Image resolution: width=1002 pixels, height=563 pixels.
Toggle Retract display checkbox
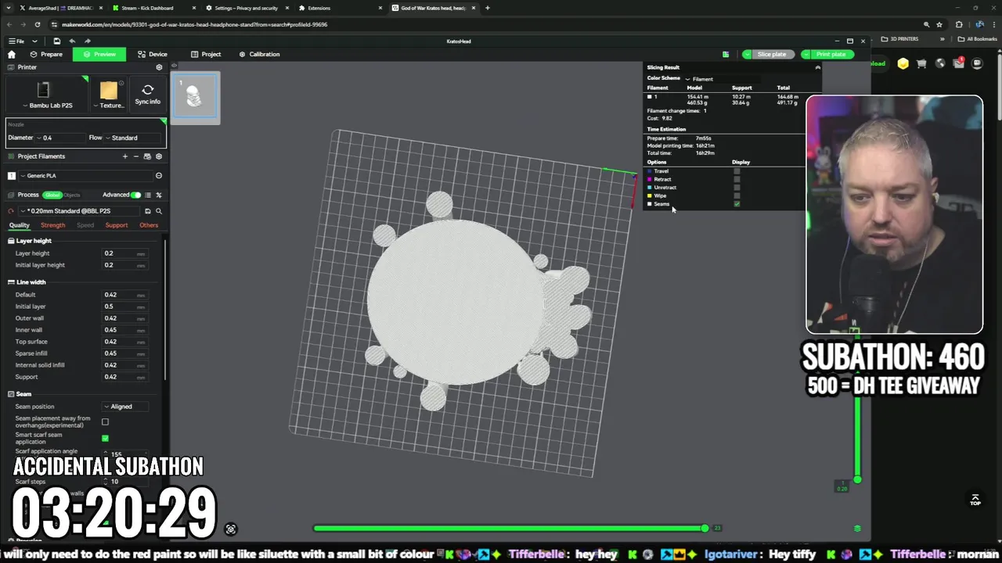coord(737,179)
